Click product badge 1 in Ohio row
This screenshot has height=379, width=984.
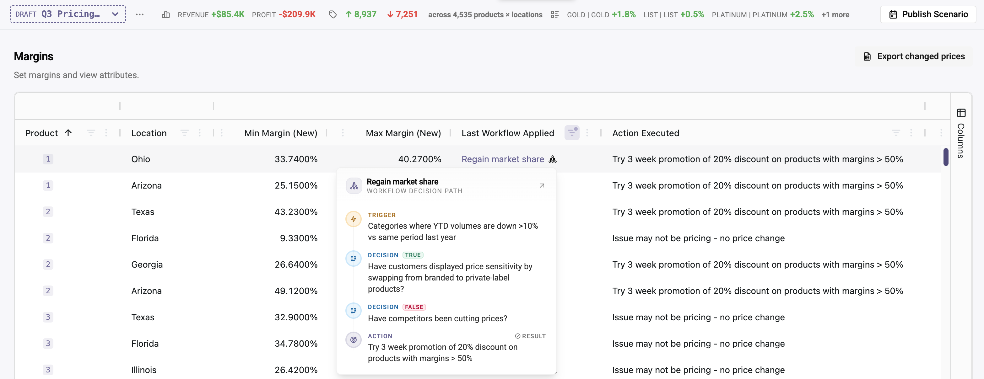tap(48, 159)
